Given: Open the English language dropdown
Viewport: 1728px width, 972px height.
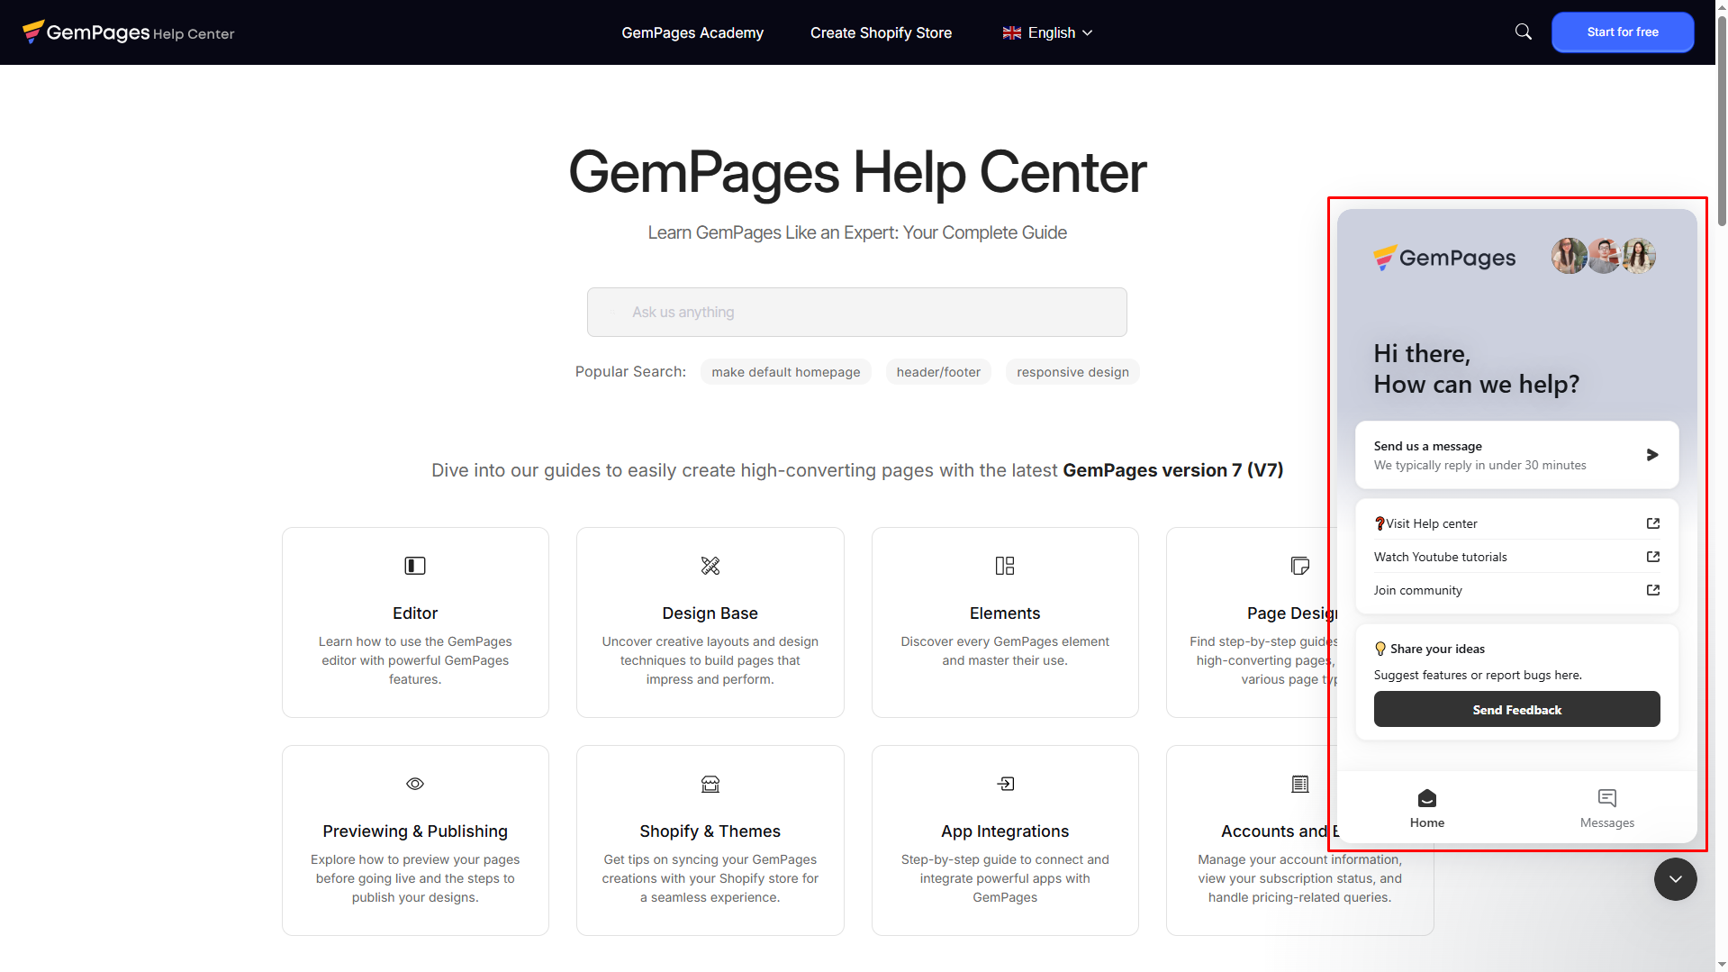Looking at the screenshot, I should tap(1047, 32).
